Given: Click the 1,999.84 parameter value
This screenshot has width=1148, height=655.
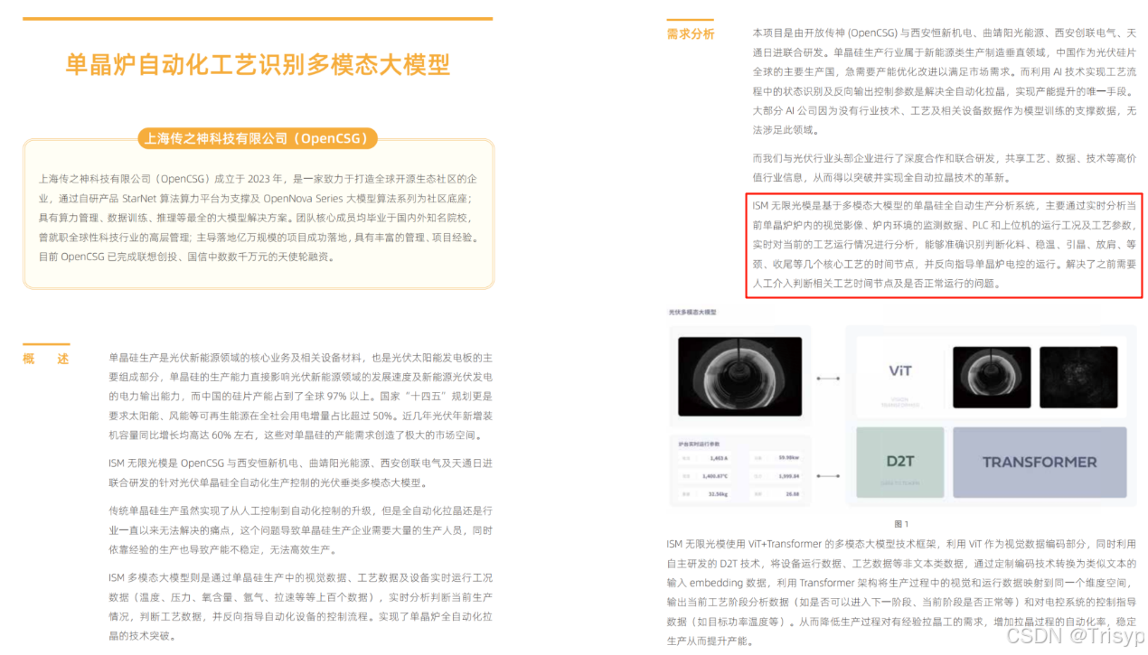Looking at the screenshot, I should point(788,476).
